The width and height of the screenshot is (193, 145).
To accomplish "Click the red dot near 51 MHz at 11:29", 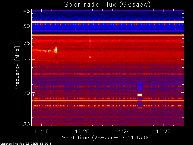I will [x=176, y=30].
